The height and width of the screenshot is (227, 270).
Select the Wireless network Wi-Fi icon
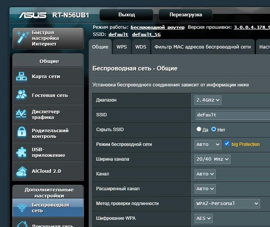[22, 208]
